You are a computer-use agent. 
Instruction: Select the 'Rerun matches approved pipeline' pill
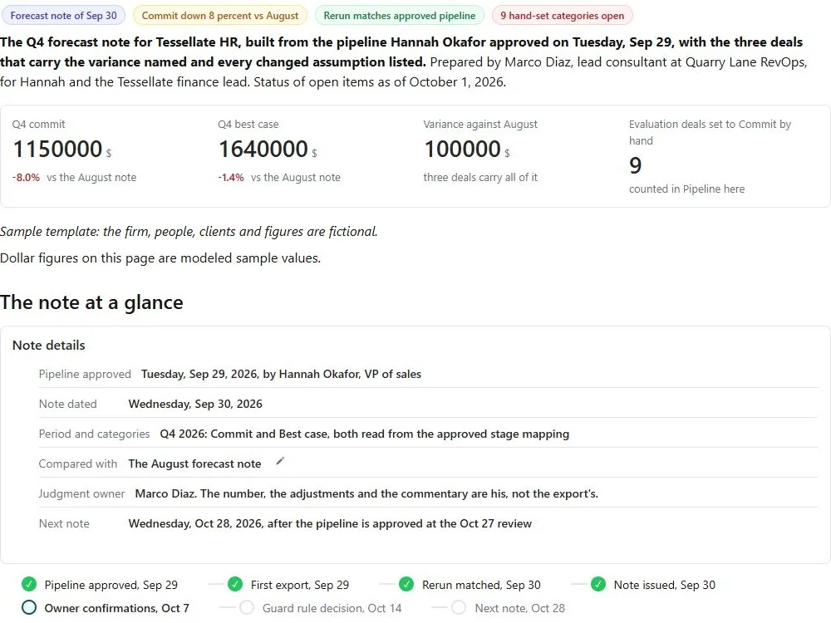pyautogui.click(x=400, y=15)
